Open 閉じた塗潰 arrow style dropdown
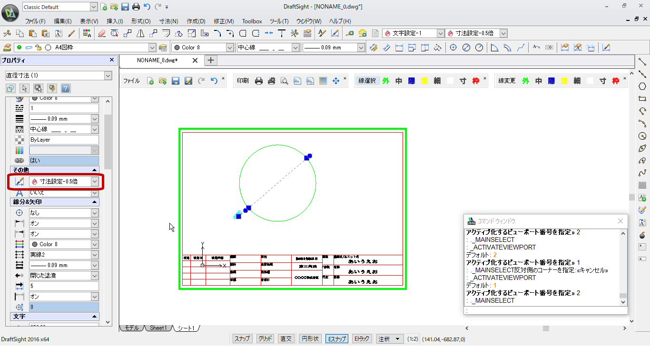Image resolution: width=650 pixels, height=346 pixels. tap(95, 276)
